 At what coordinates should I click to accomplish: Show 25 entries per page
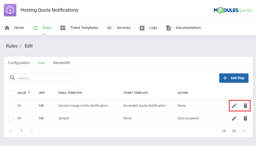tap(234, 131)
